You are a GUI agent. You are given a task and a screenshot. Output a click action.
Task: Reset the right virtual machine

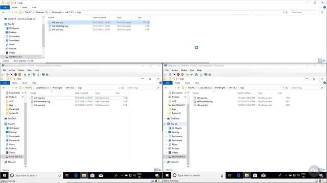click(x=192, y=75)
